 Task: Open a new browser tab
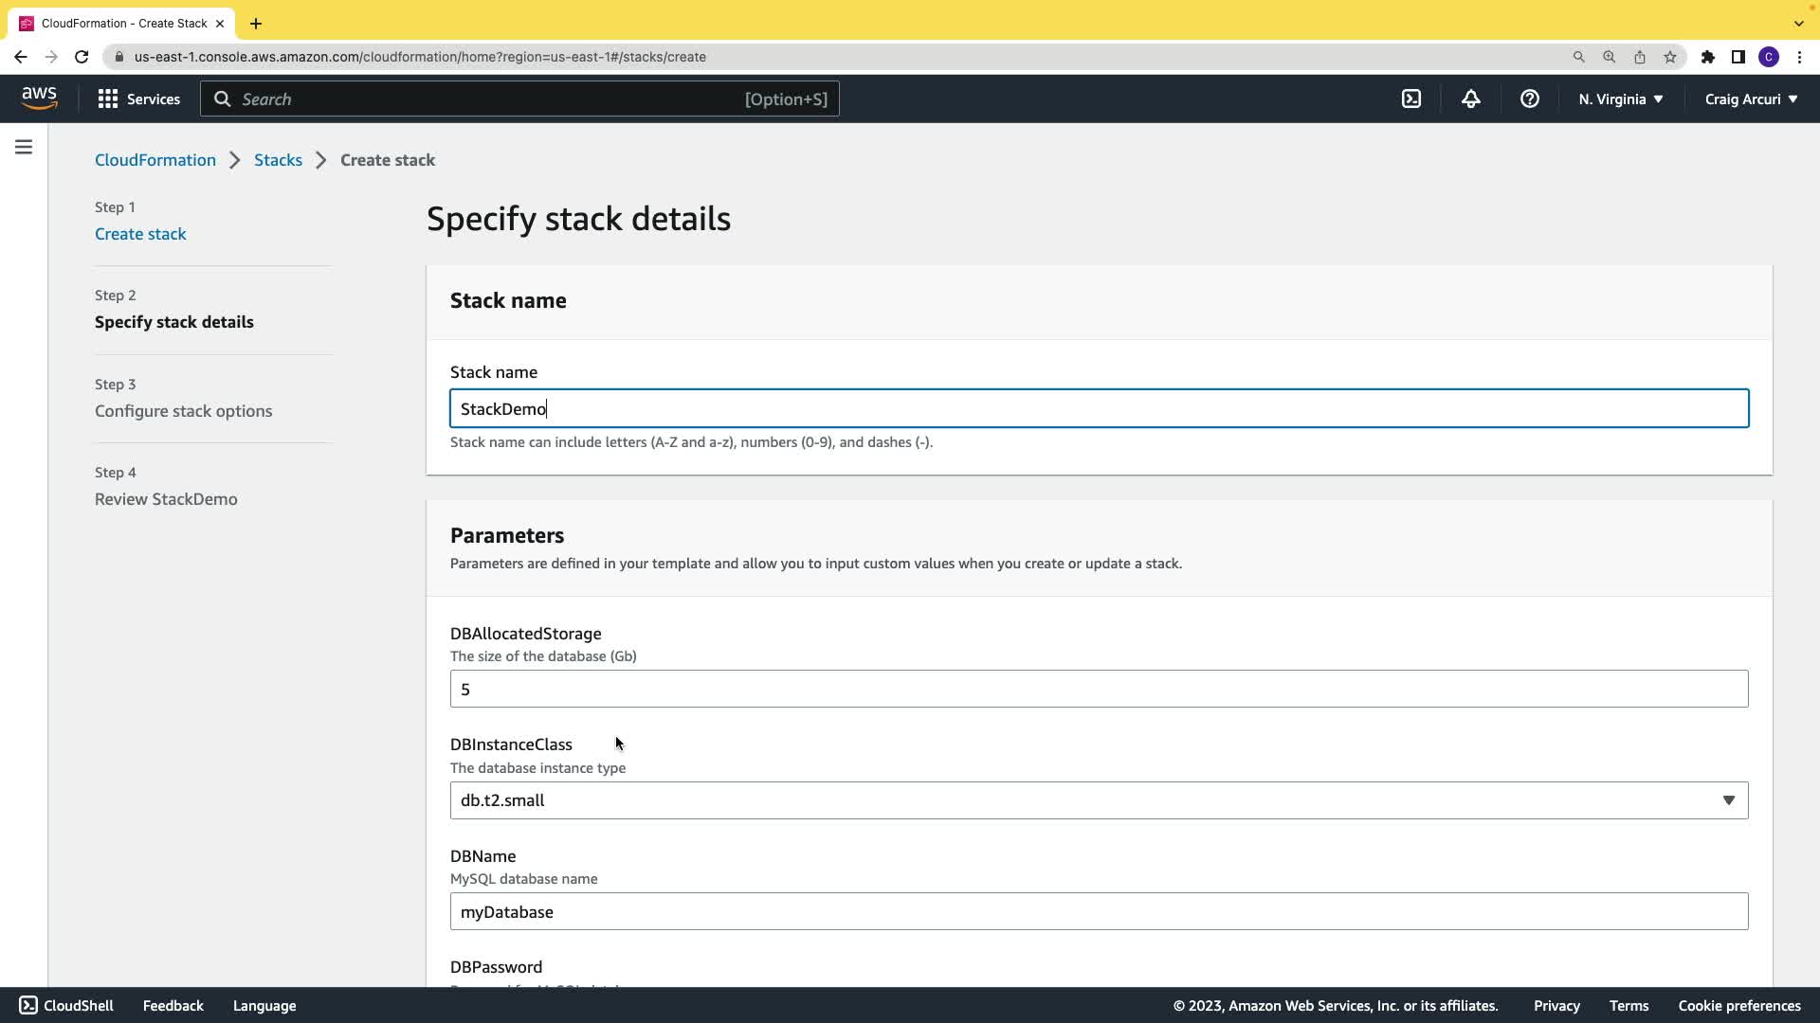tap(256, 24)
